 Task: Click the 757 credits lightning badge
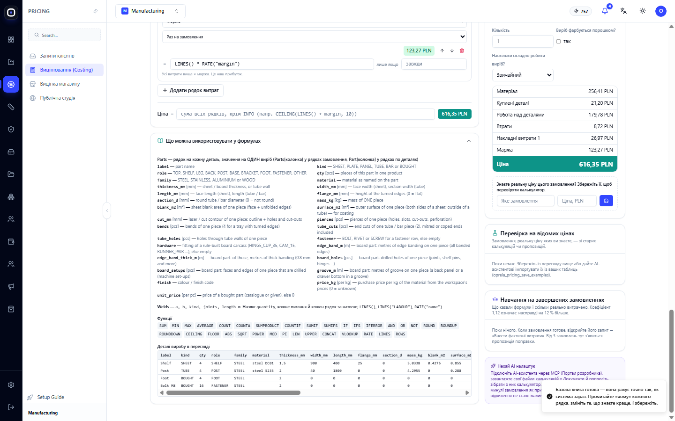click(581, 11)
